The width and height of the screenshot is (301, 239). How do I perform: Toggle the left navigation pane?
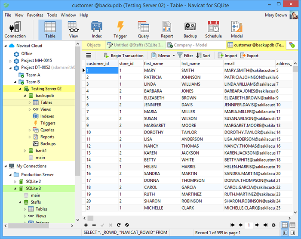click(285, 233)
